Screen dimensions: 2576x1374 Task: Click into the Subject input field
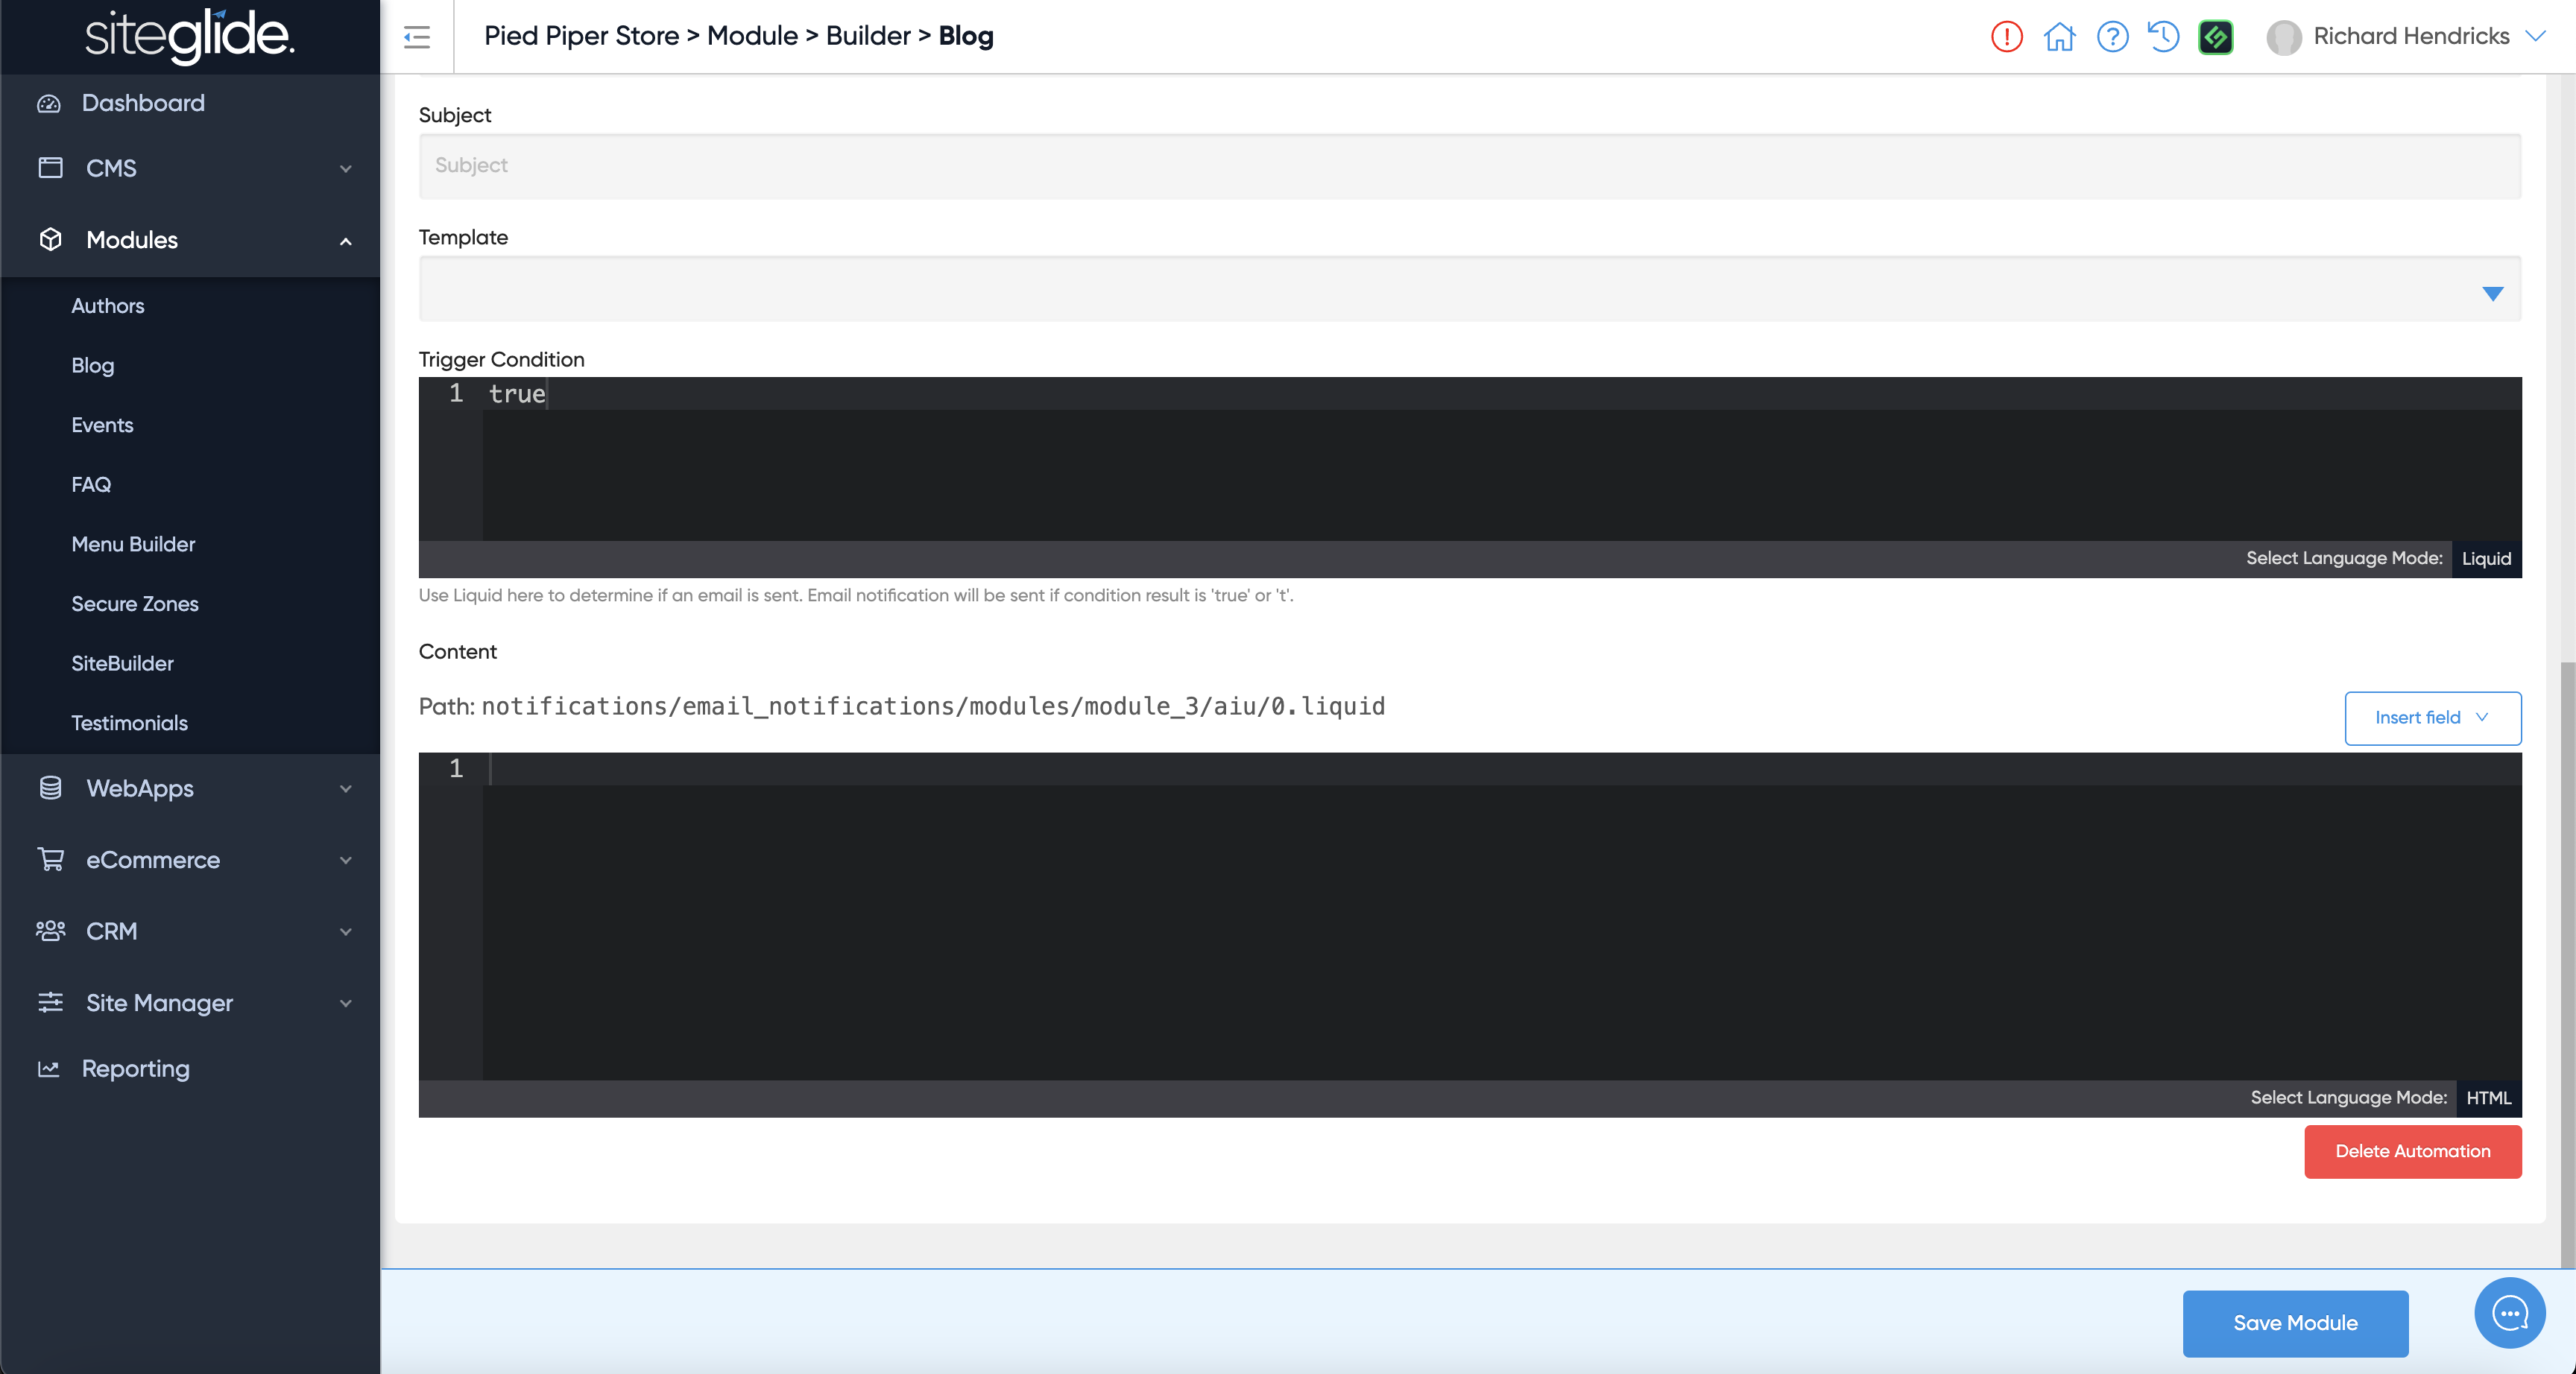pos(1469,166)
